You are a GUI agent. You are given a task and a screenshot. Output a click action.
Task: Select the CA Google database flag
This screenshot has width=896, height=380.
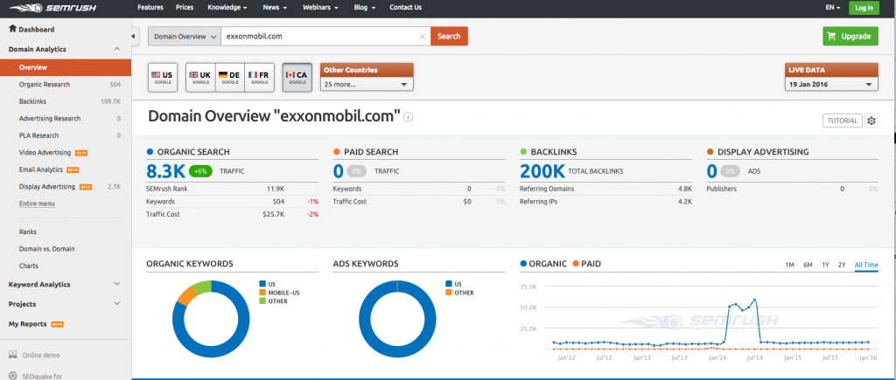(x=297, y=78)
